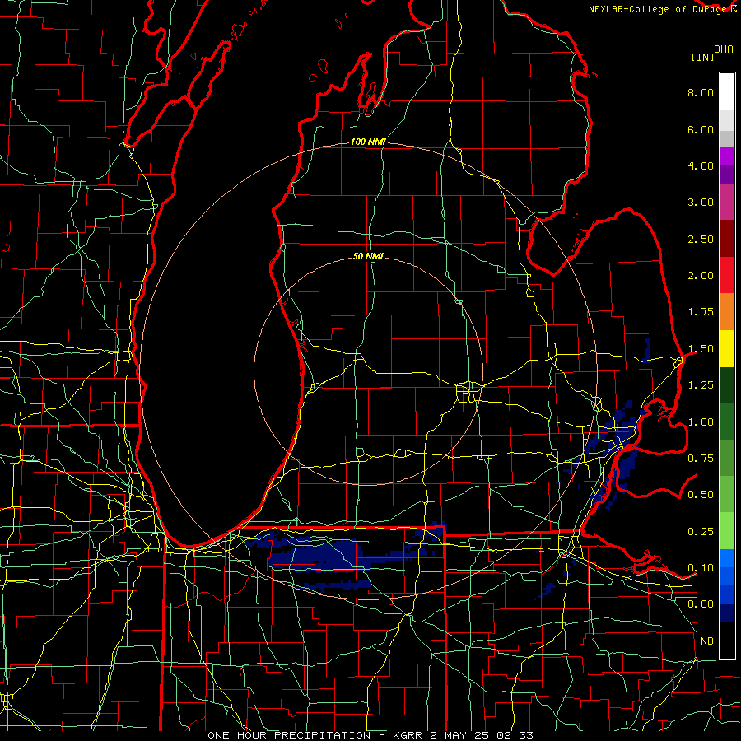Click the OHA product code label
Viewport: 741px width, 741px height.
click(724, 49)
